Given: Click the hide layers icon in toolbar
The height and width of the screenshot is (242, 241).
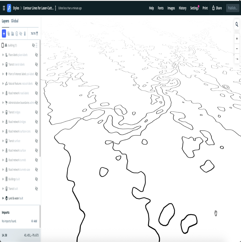Looking at the screenshot, I should 21,33.
